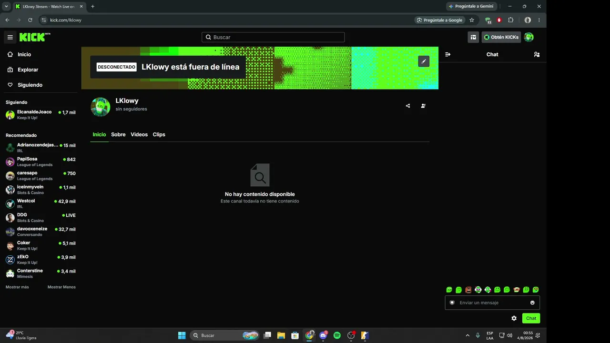Screen dimensions: 610x343
Task: Pick the first green emote in chat row
Action: 449,290
